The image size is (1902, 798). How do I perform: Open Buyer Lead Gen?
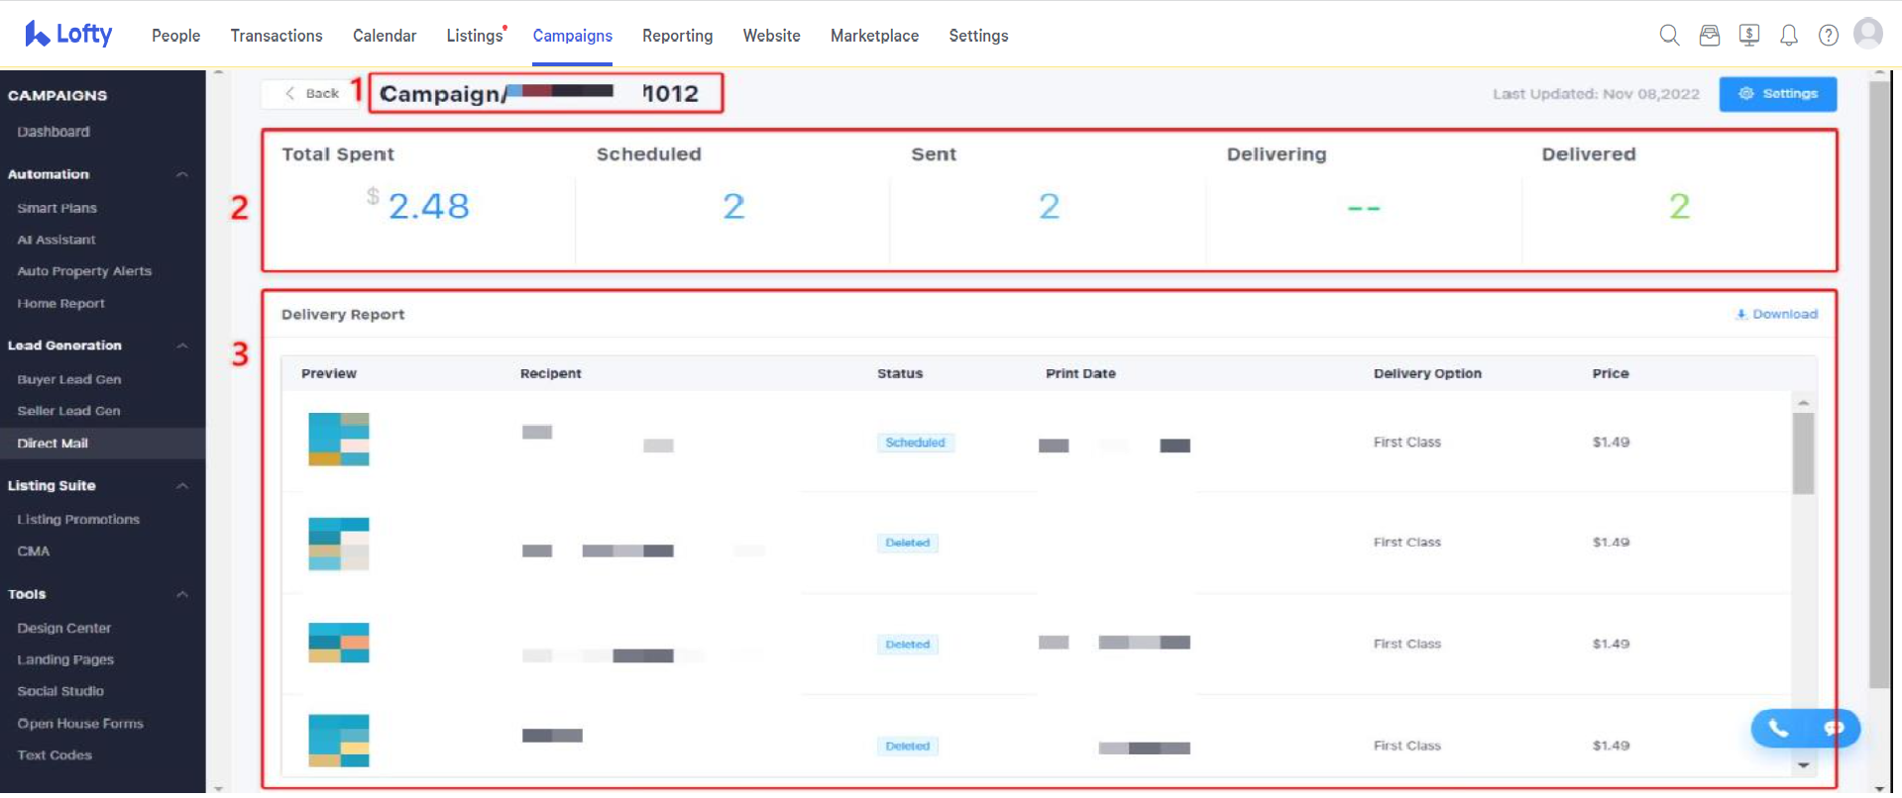(68, 379)
